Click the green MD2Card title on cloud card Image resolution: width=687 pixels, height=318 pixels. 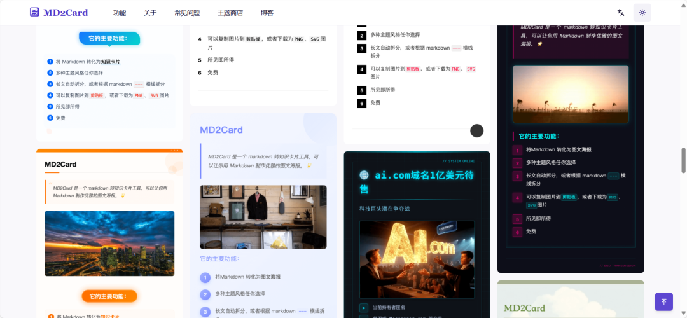524,308
